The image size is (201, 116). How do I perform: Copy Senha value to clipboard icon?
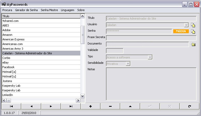pos(193,31)
